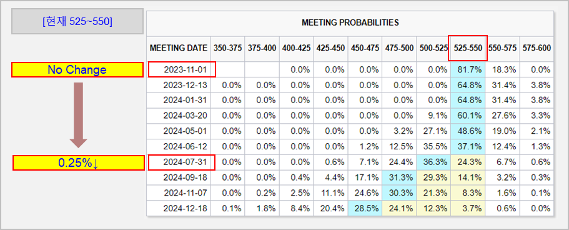Select the 3.7% yellow cell
Screen dimensions: 569x230
(468, 209)
